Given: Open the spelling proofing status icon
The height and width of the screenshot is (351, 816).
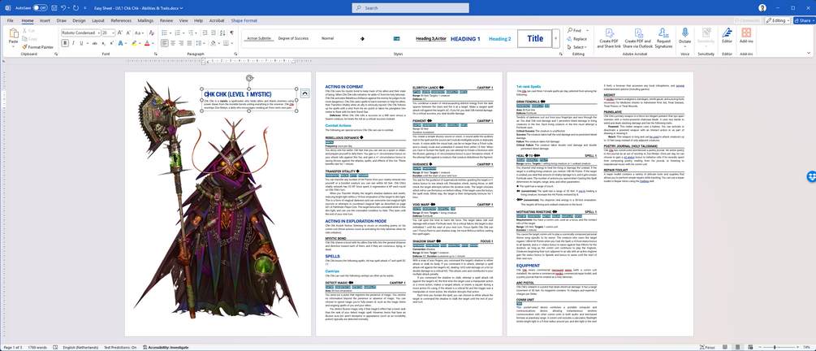Looking at the screenshot, I should [x=56, y=348].
